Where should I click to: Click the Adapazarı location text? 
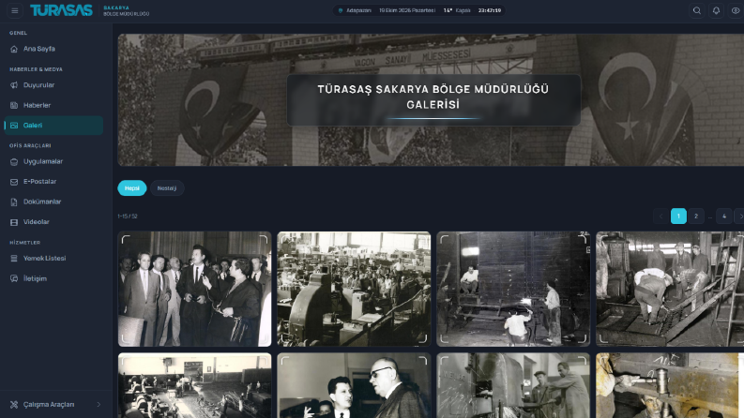pos(358,10)
